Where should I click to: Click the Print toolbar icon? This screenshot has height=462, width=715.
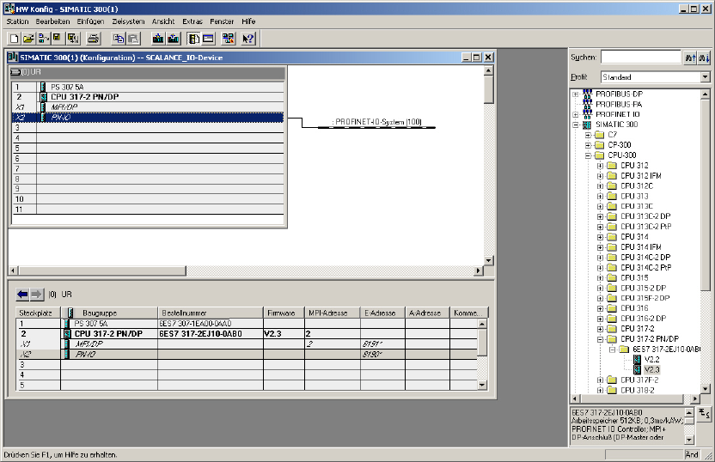click(93, 39)
